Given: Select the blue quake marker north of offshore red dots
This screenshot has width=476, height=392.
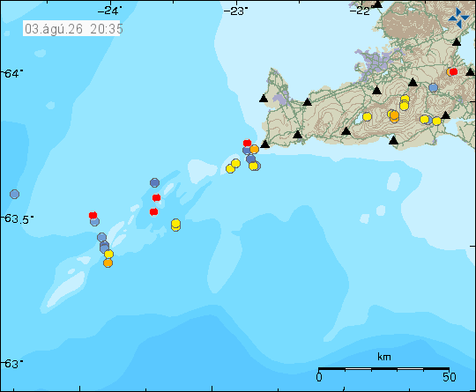Looking at the screenshot, I should [154, 182].
